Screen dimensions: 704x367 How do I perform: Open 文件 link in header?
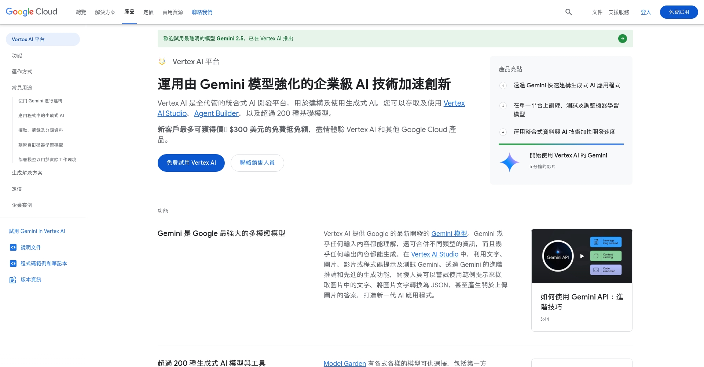tap(597, 12)
